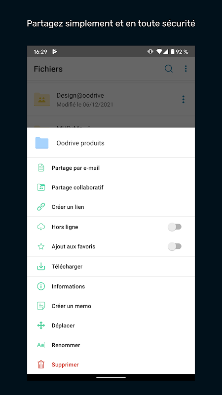Click the star icon next to Ajout aux favoris
This screenshot has height=395, width=222.
point(41,246)
